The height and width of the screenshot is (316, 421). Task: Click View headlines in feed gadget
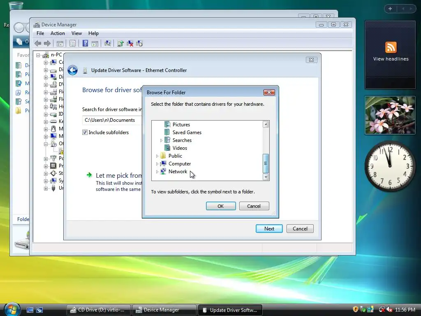pyautogui.click(x=391, y=59)
